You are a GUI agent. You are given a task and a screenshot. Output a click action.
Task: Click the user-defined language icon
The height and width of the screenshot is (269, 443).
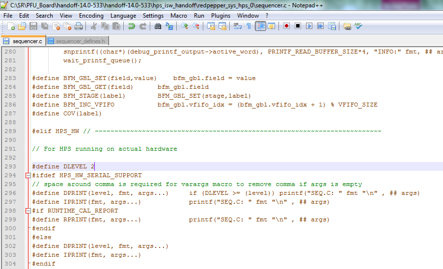click(x=272, y=26)
